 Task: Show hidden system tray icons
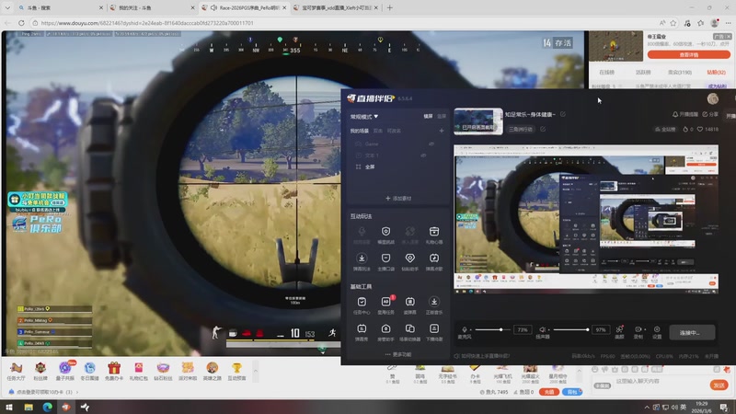[647, 407]
